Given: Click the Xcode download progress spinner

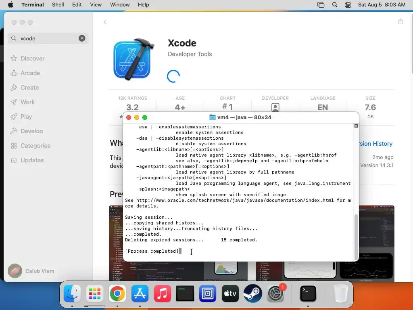Looking at the screenshot, I should [x=173, y=76].
